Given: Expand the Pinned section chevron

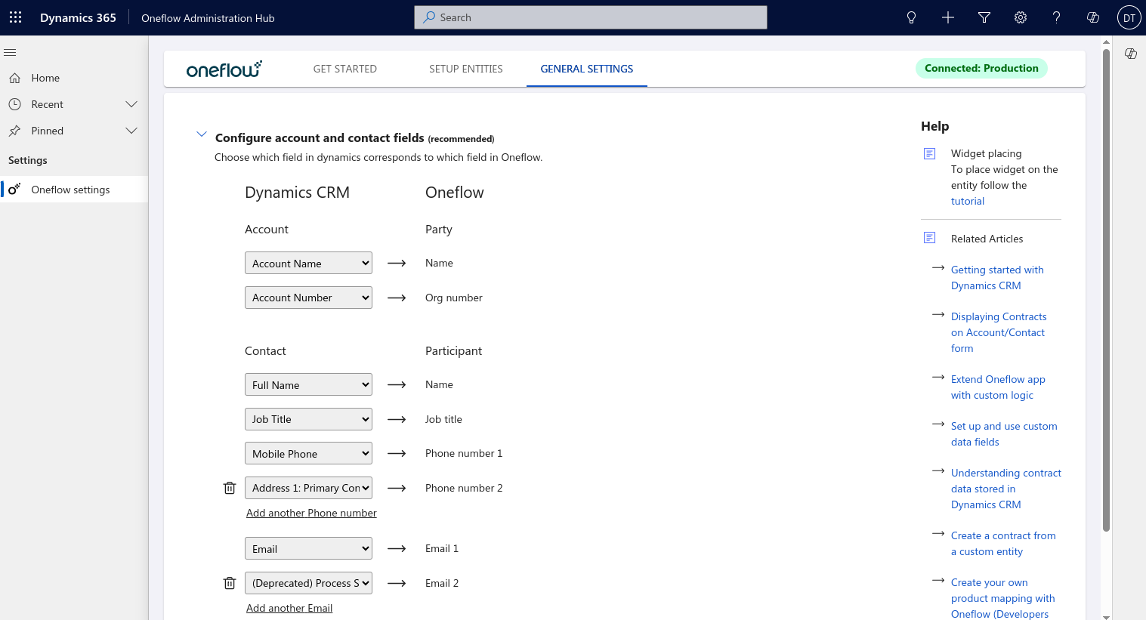Looking at the screenshot, I should 131,131.
